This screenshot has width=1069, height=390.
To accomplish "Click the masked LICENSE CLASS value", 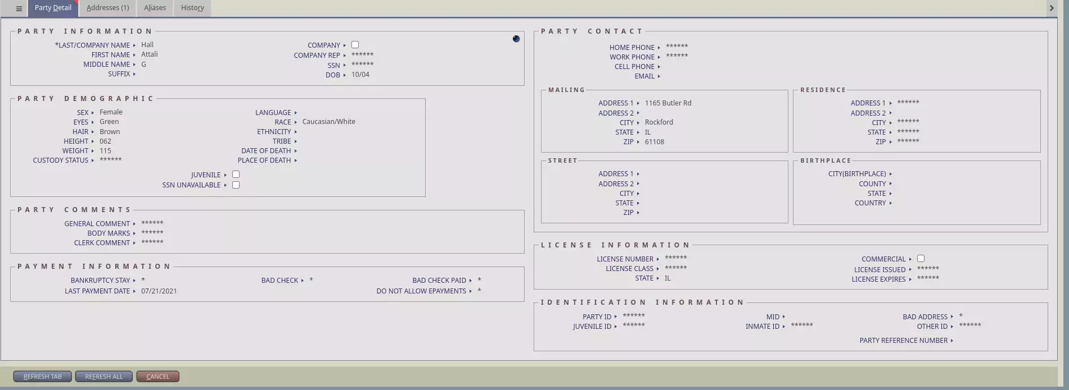I will point(676,269).
